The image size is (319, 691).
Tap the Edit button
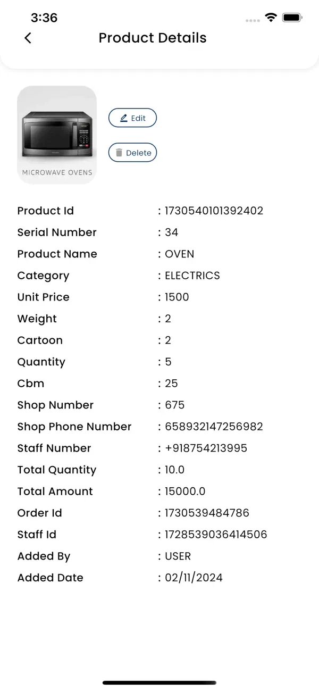click(x=133, y=118)
